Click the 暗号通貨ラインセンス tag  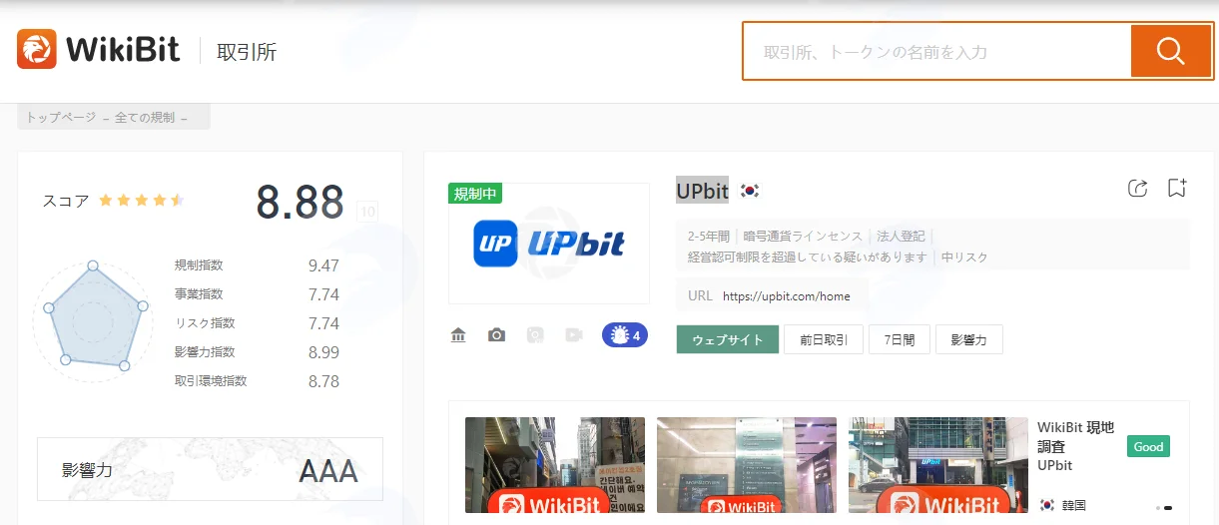click(804, 237)
